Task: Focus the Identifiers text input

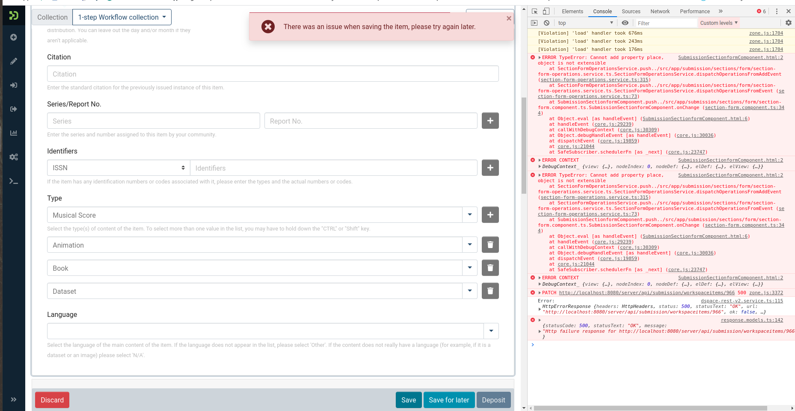Action: pyautogui.click(x=334, y=168)
